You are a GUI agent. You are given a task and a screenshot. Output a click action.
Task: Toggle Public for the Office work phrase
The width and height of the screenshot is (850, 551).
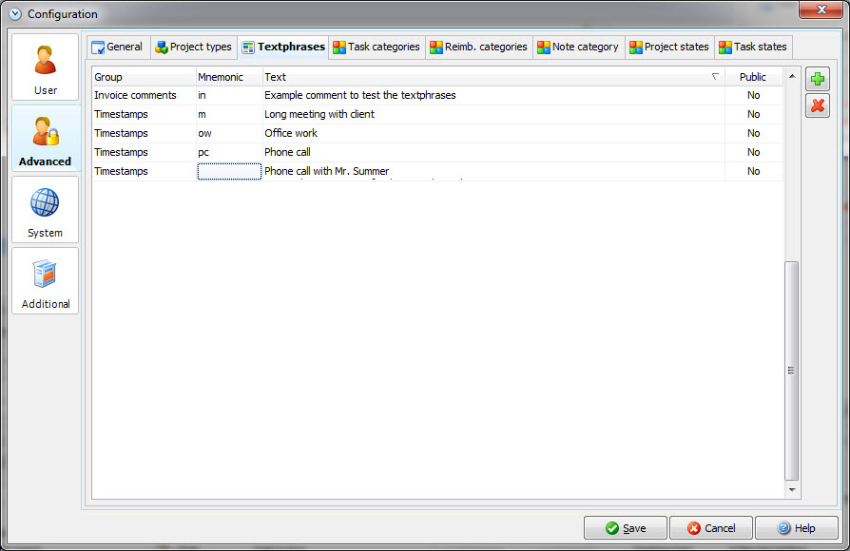coord(753,133)
